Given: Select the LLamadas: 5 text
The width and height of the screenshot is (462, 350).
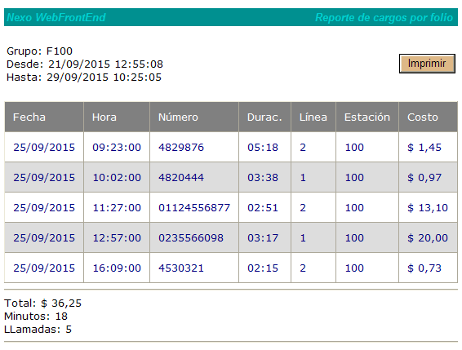Looking at the screenshot, I should click(x=38, y=329).
